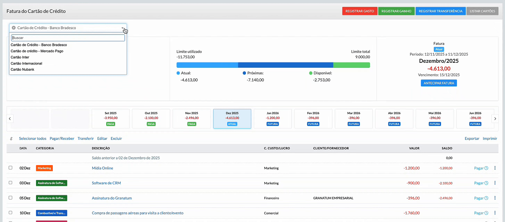Choose Cartão Inter from the list

click(68, 57)
